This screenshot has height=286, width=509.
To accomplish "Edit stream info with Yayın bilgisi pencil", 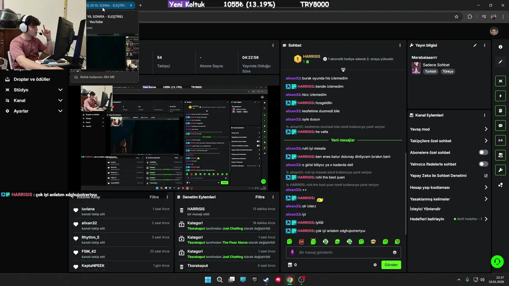I will (475, 45).
